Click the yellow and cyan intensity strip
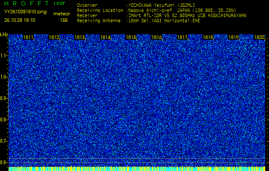The image size is (269, 171). pos(137,169)
